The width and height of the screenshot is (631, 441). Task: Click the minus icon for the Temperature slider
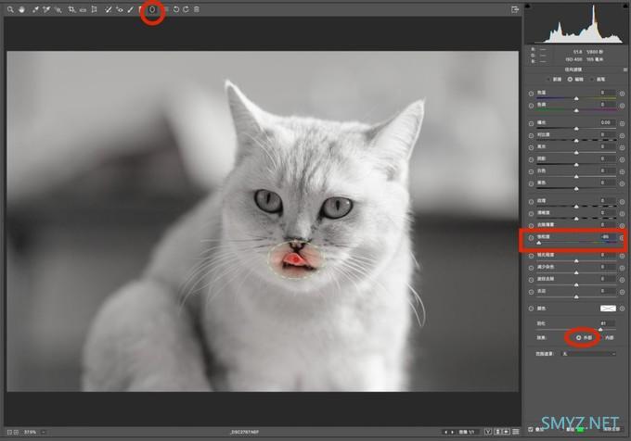[x=531, y=94]
